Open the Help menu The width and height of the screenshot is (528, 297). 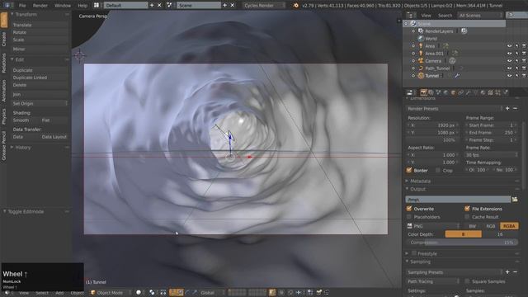click(82, 6)
